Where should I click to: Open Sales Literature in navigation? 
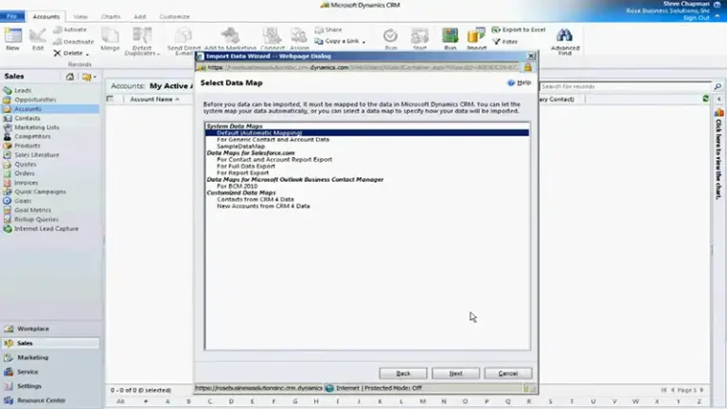[37, 155]
